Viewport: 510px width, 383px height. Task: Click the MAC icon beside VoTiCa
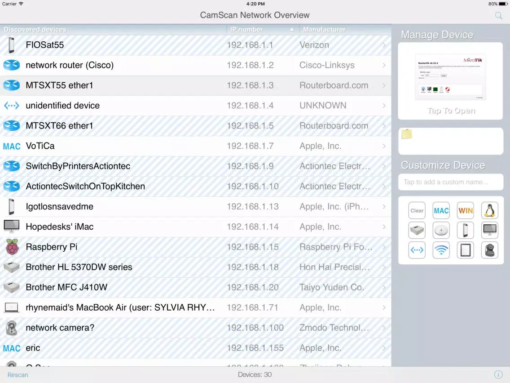pyautogui.click(x=12, y=146)
